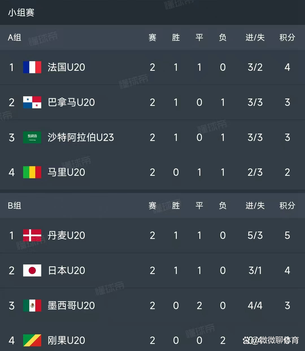
Task: Tap the Panama flag icon
Action: (x=32, y=102)
